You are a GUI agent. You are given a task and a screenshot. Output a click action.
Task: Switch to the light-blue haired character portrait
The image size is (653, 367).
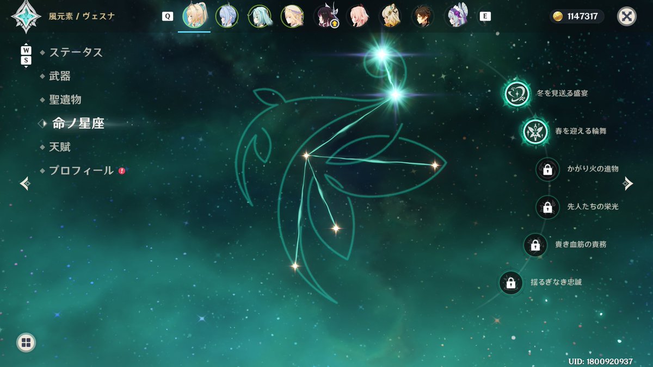227,16
